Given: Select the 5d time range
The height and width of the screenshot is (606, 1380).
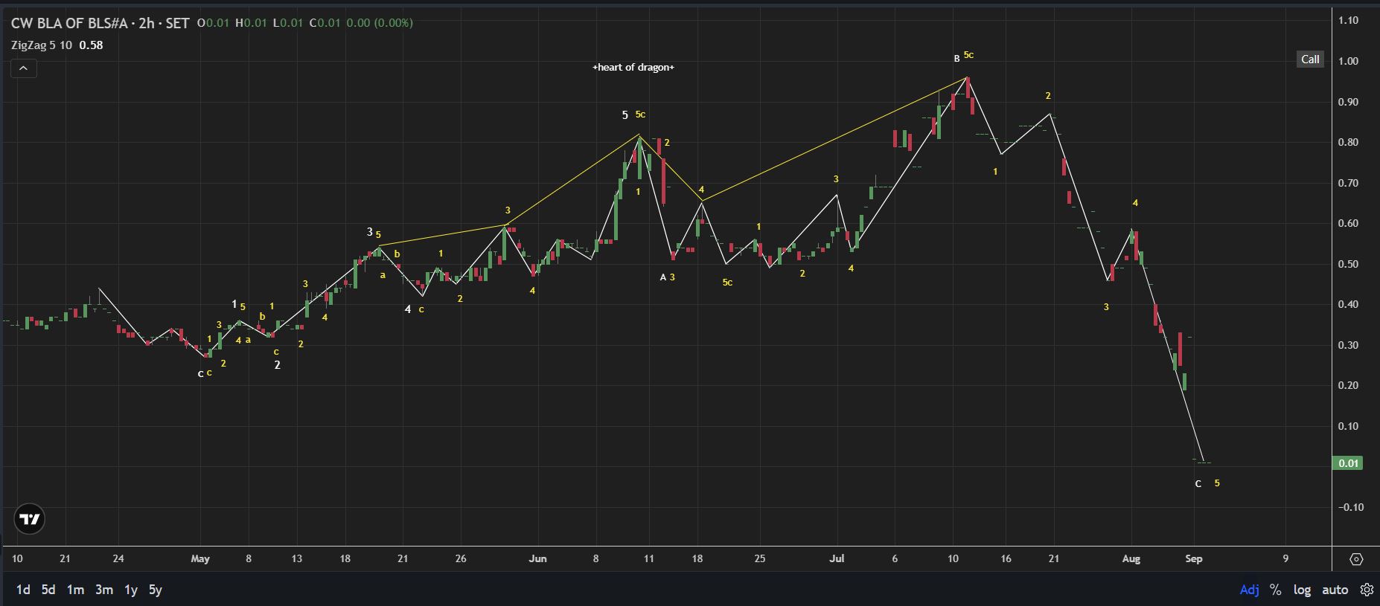Looking at the screenshot, I should 48,590.
